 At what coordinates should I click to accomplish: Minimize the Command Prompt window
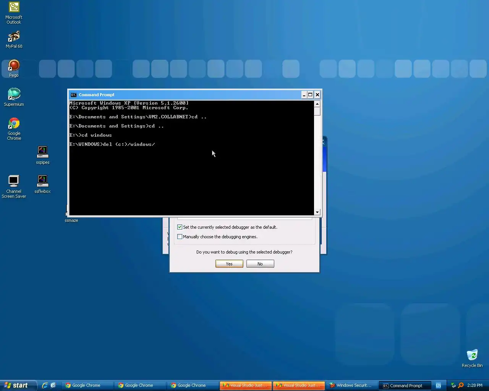(x=304, y=95)
